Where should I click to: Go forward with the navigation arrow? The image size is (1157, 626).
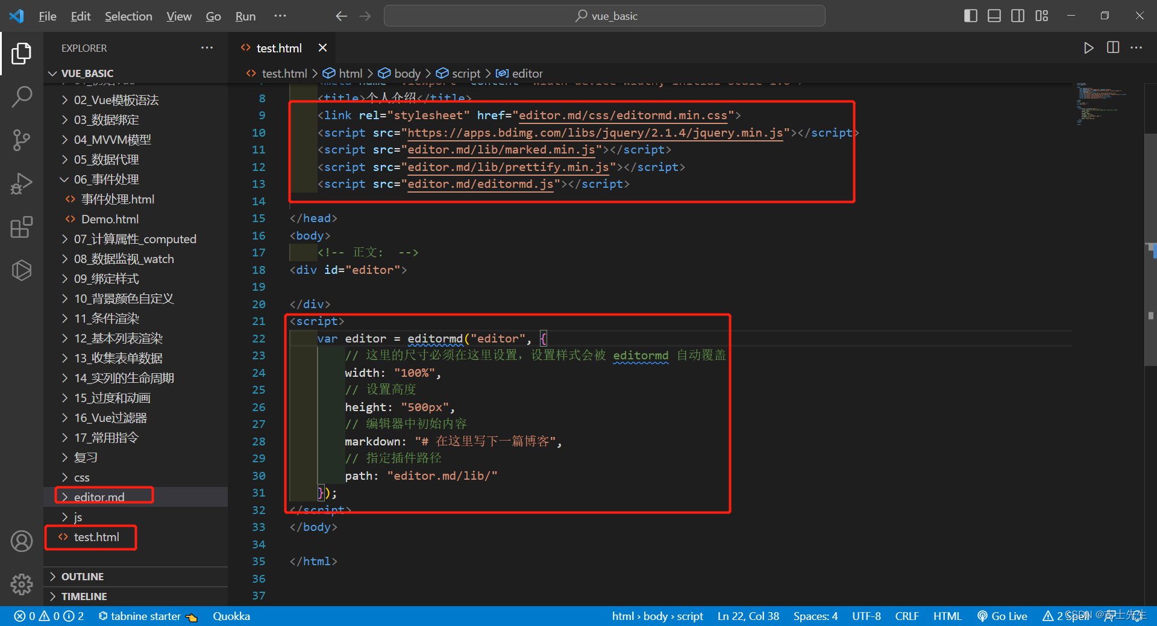(x=365, y=16)
